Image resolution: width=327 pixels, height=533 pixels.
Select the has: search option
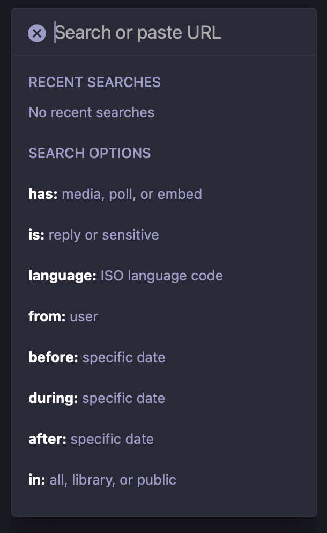click(164, 194)
